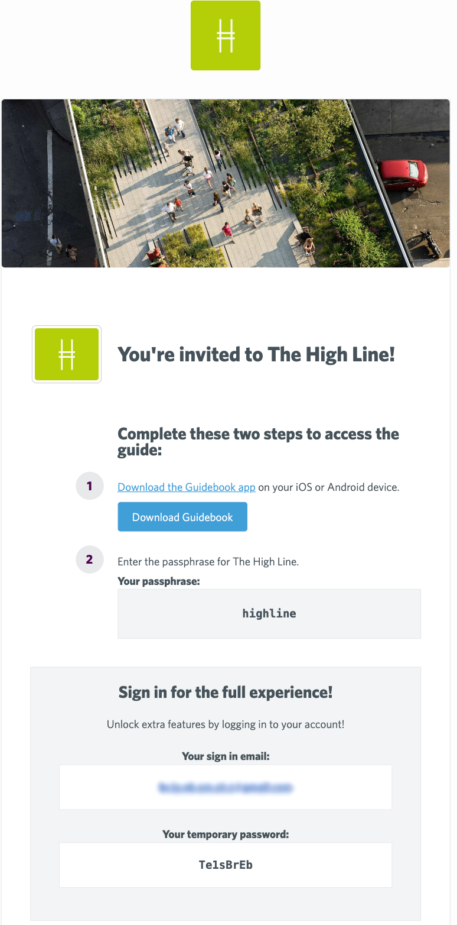Select the highline passphrase box
The width and height of the screenshot is (457, 925).
pyautogui.click(x=269, y=614)
